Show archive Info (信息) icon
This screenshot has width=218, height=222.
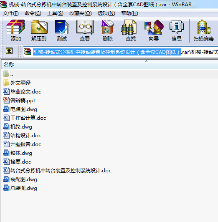177,27
